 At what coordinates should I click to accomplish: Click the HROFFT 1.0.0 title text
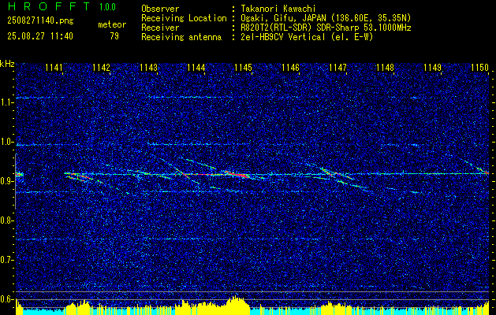click(62, 6)
